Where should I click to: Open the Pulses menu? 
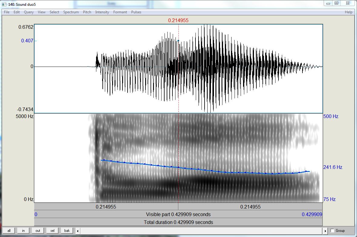point(136,12)
